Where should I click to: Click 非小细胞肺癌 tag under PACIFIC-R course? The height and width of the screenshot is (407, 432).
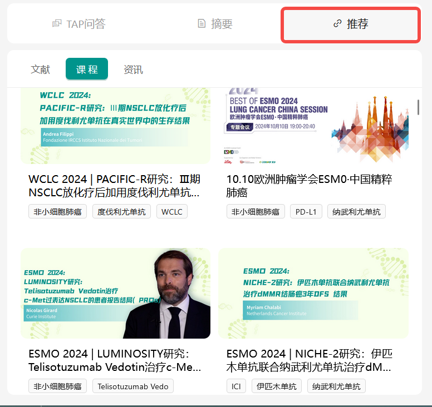point(57,212)
